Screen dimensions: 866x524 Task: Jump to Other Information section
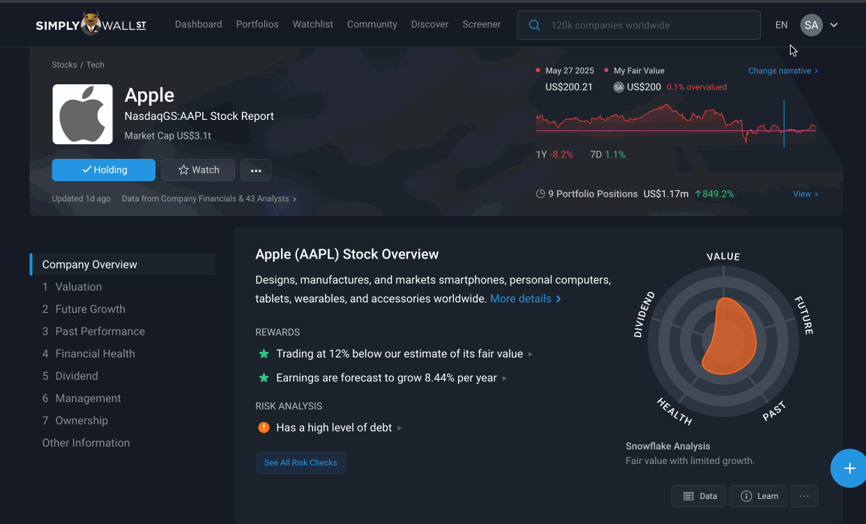coord(86,442)
